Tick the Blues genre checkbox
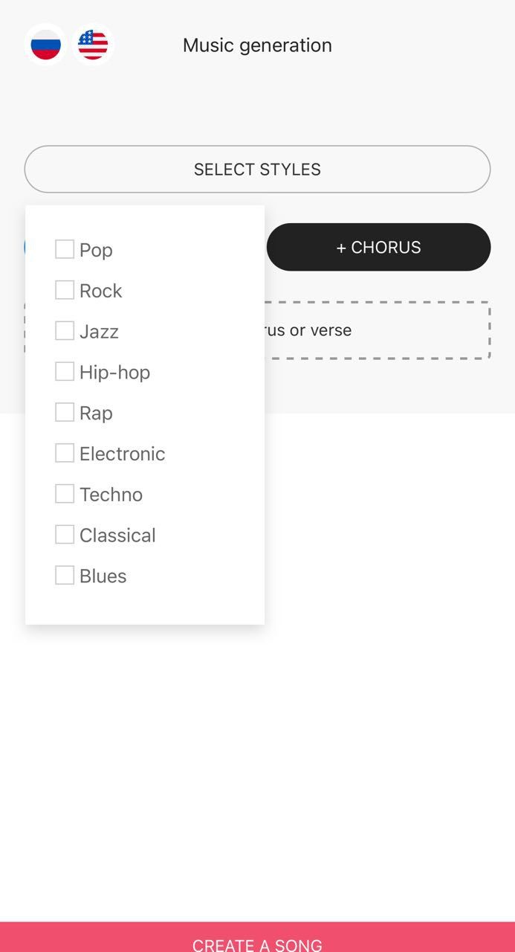Viewport: 515px width, 952px height. pos(64,575)
